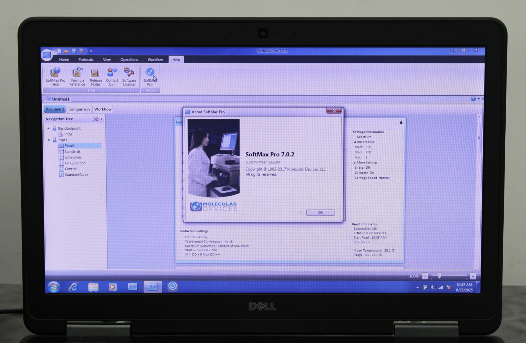This screenshot has width=526, height=343.
Task: Open Windows Explorer from the taskbar
Action: click(x=93, y=287)
